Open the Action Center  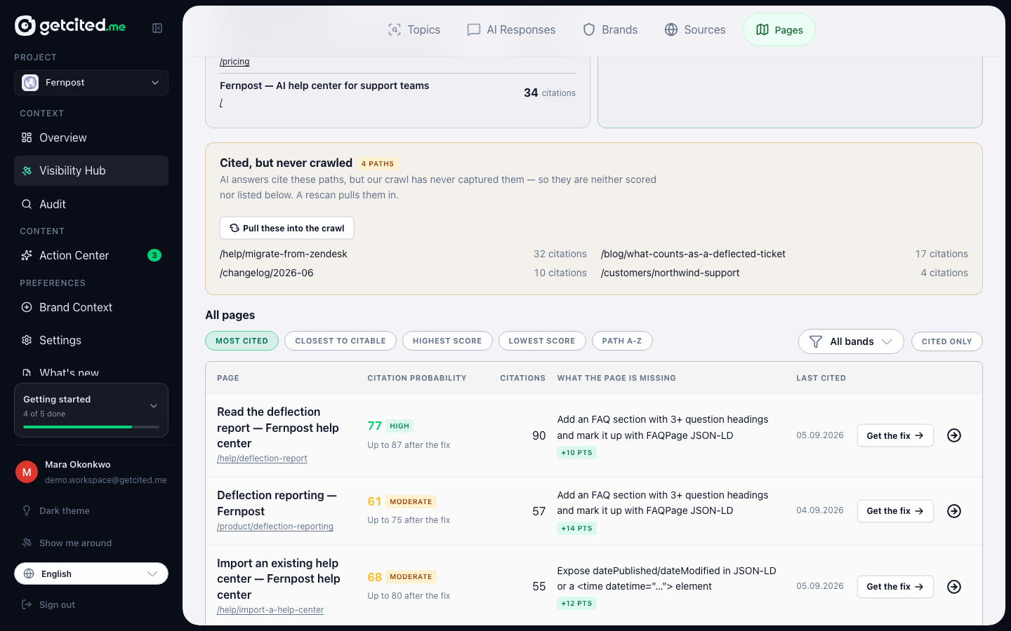pos(91,256)
